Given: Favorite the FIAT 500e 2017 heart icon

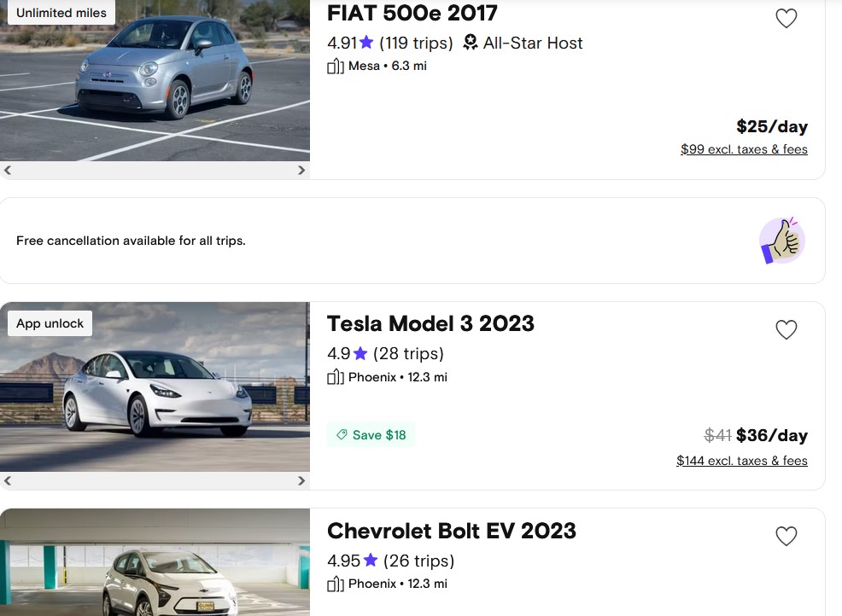Looking at the screenshot, I should (786, 18).
